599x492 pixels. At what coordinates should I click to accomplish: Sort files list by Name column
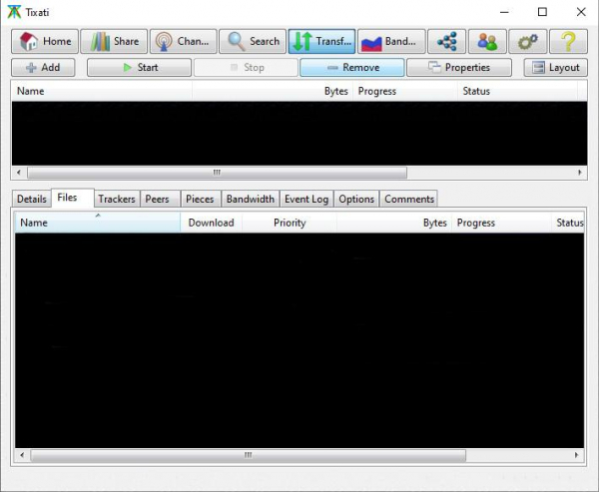tap(98, 223)
